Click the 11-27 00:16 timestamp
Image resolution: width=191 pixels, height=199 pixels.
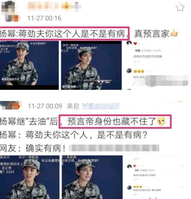point(44,18)
